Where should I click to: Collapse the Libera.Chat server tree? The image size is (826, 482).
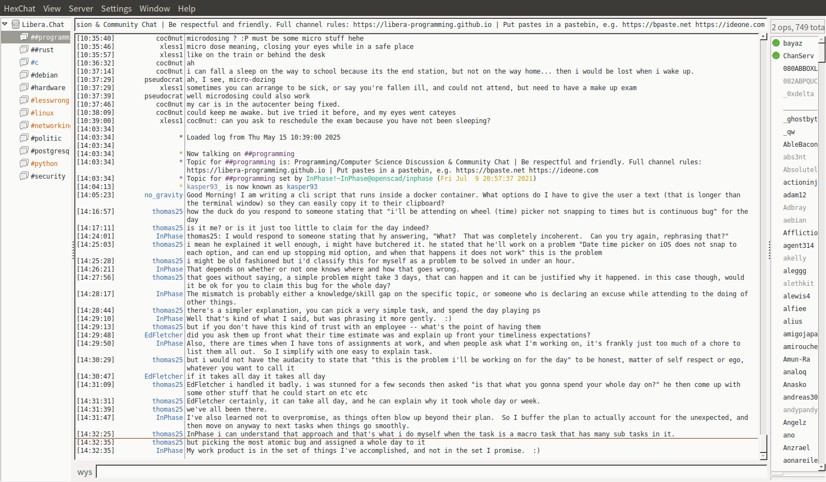5,24
